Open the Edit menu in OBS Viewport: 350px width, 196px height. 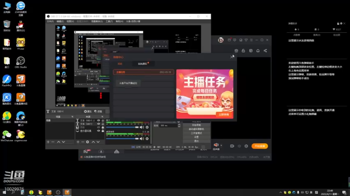click(x=60, y=21)
